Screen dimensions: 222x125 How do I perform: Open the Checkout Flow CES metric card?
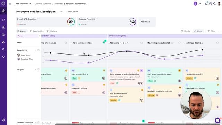tap(107, 22)
